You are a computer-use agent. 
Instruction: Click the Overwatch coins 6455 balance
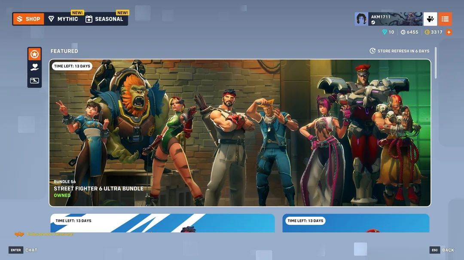coord(409,32)
